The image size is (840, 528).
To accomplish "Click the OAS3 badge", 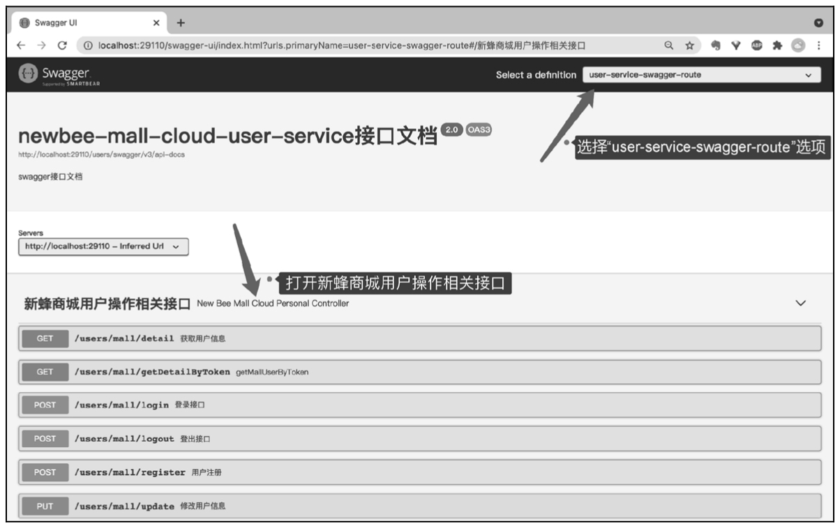I will click(x=479, y=130).
